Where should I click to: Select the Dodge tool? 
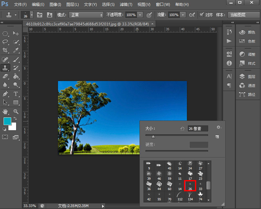16,85
